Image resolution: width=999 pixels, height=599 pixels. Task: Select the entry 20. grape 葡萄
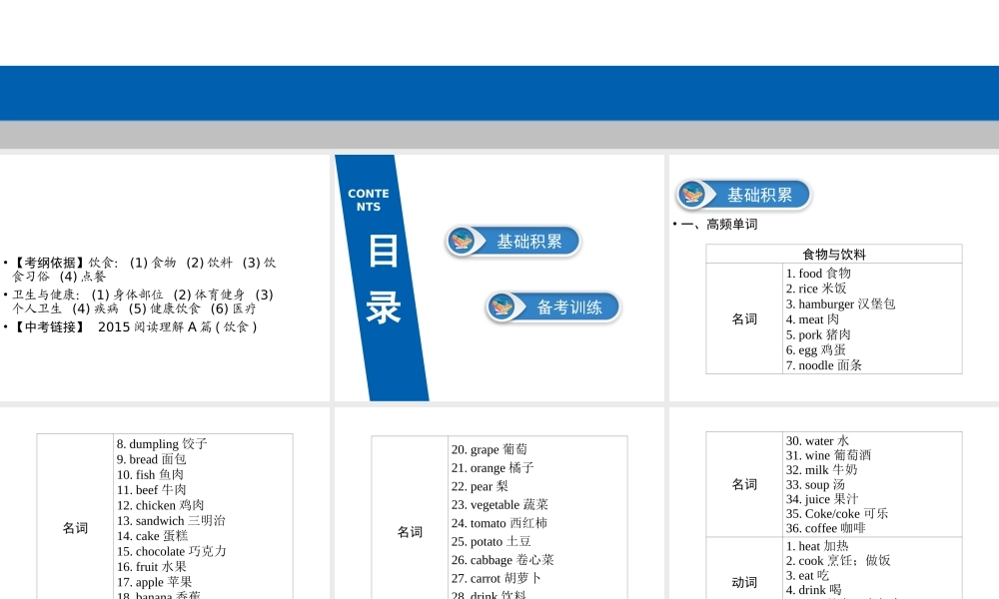pos(490,449)
